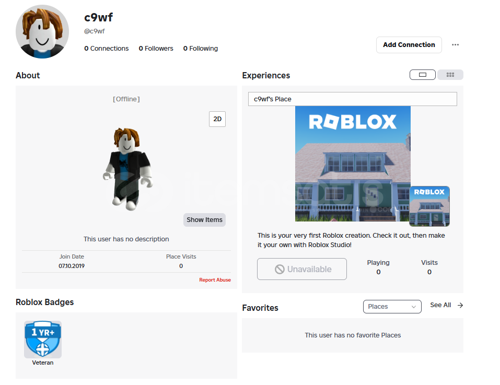This screenshot has height=385, width=500.
Task: Click the Add Connection button
Action: [x=409, y=44]
